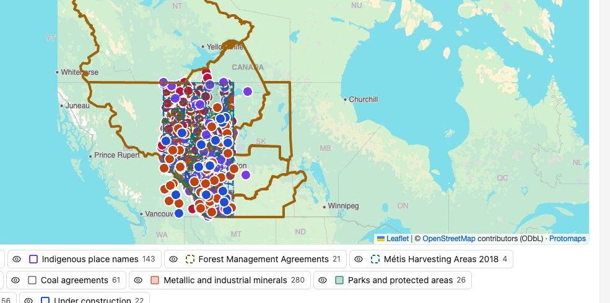Click the lone purple marker right of CANADA label
The image size is (610, 303).
248,92
